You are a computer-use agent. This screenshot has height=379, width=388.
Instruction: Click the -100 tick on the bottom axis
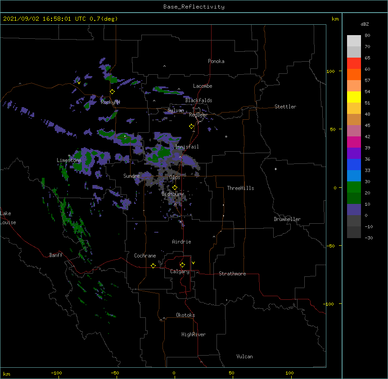click(56, 373)
